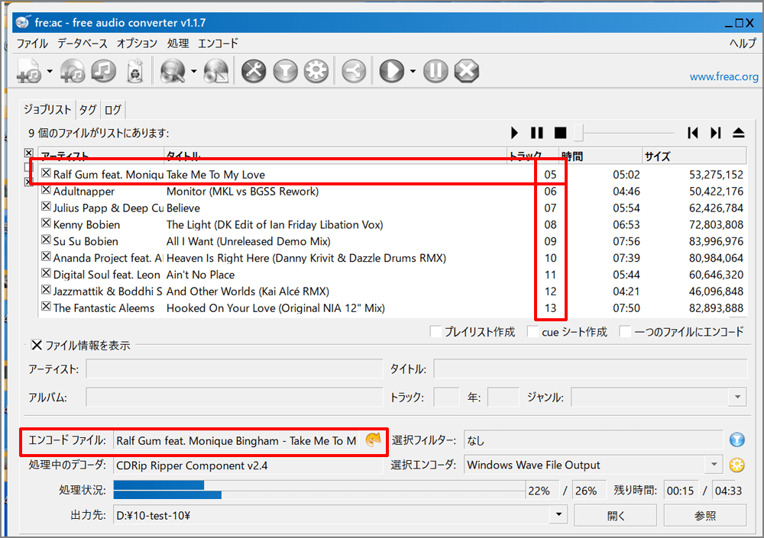Click the blue filter icon beside 選択フィルター
The height and width of the screenshot is (538, 764).
pos(736,440)
